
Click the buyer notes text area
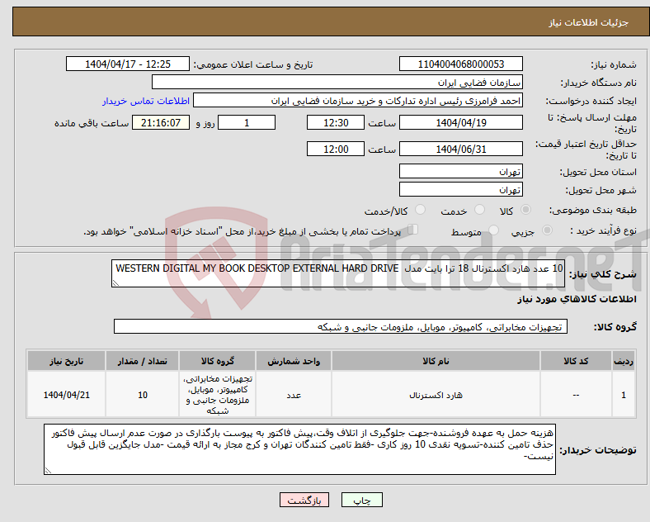tap(299, 449)
